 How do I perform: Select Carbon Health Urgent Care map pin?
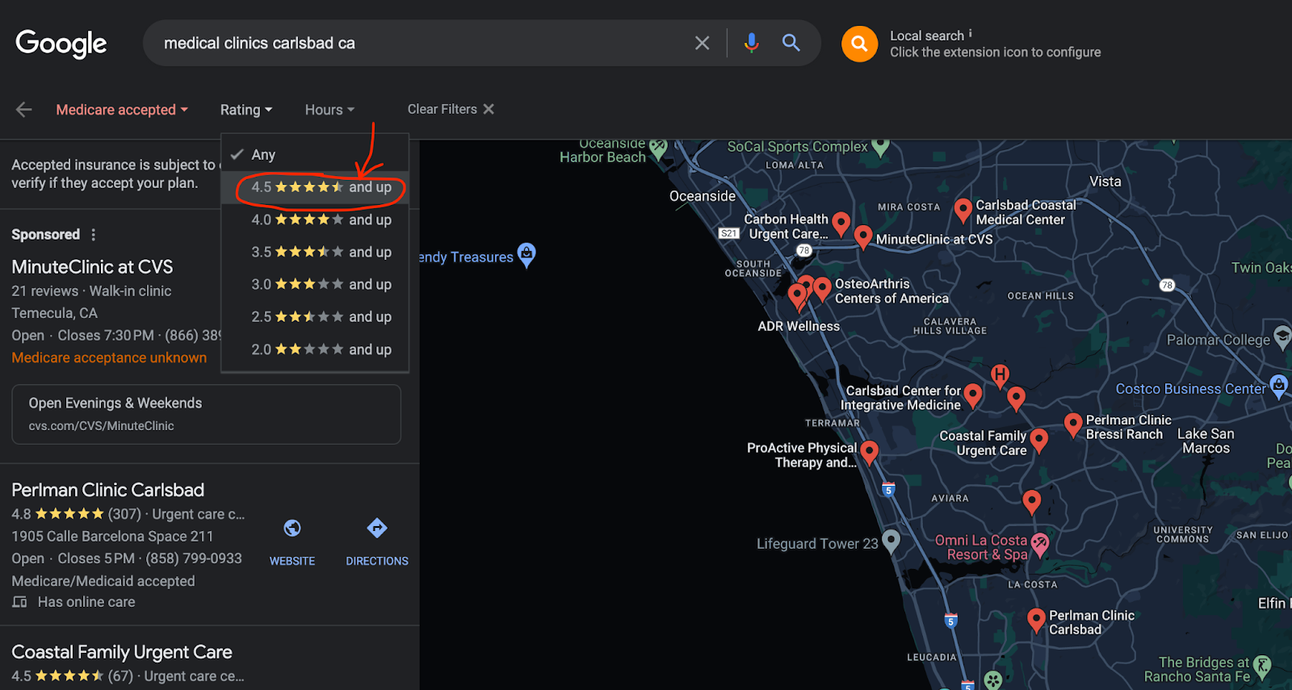click(x=841, y=223)
